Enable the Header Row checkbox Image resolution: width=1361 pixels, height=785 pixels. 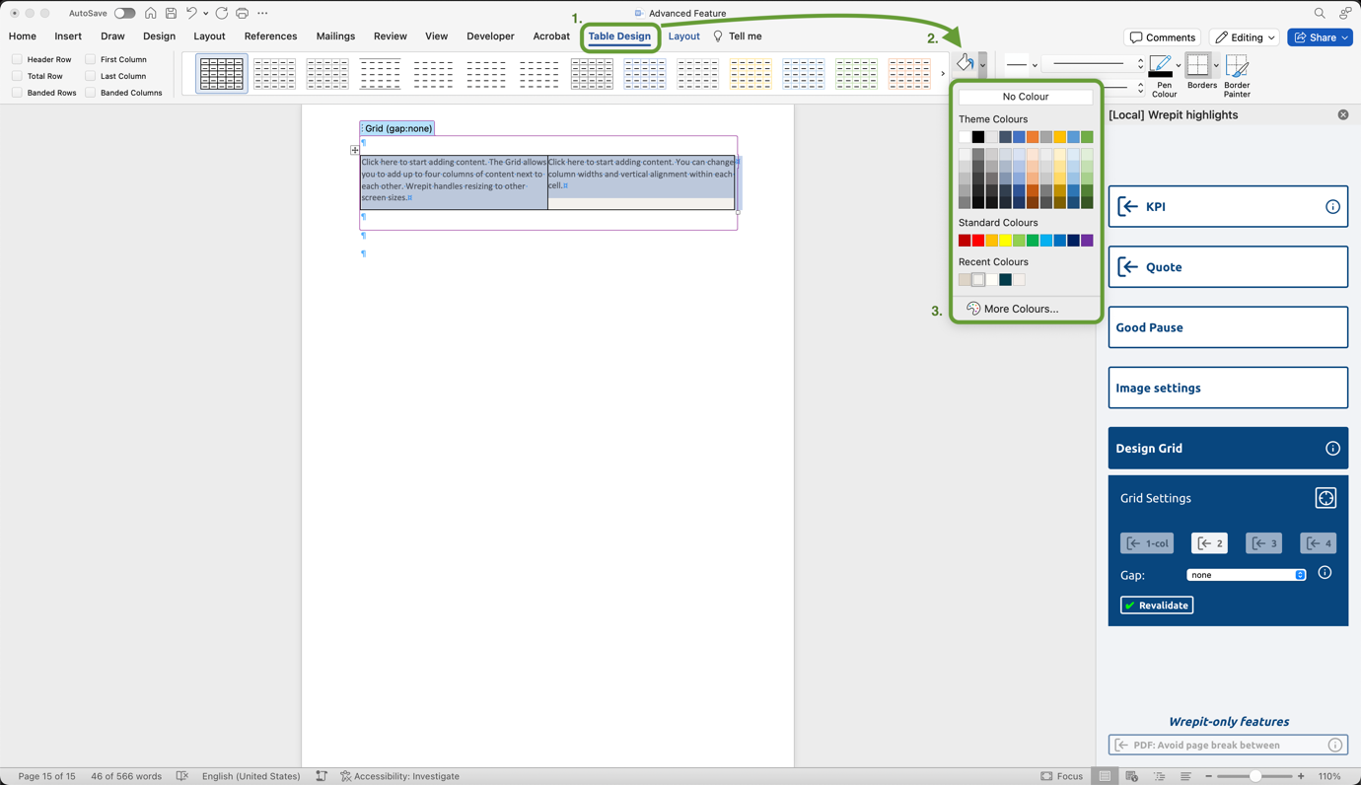(x=17, y=59)
